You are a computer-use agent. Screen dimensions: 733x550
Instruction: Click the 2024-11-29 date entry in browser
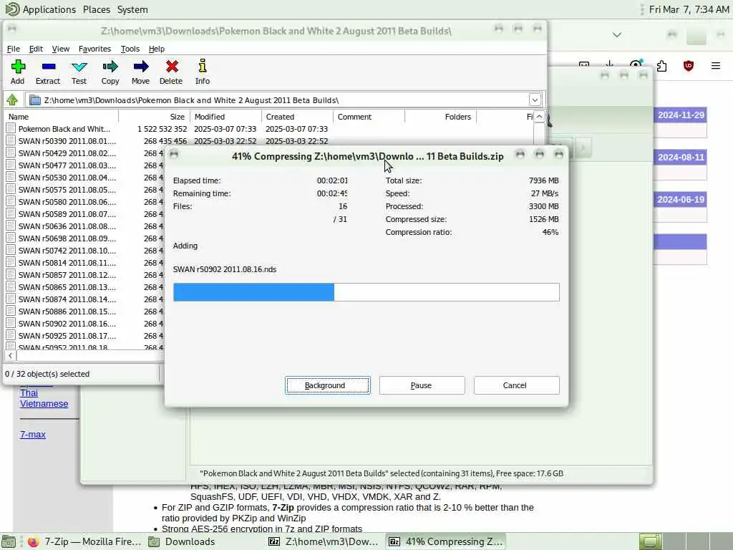coord(681,115)
